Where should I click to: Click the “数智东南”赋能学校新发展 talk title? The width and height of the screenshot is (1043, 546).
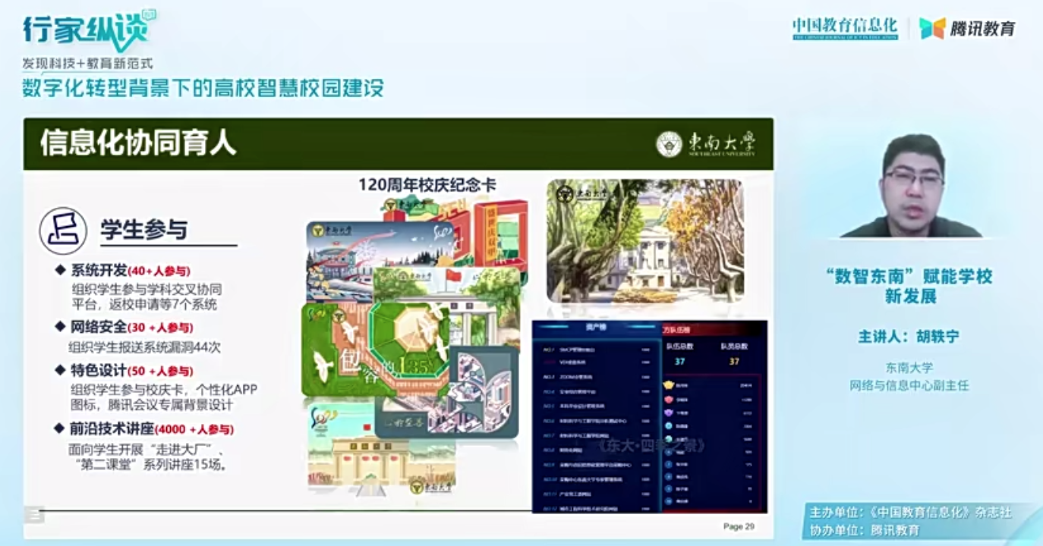click(909, 286)
